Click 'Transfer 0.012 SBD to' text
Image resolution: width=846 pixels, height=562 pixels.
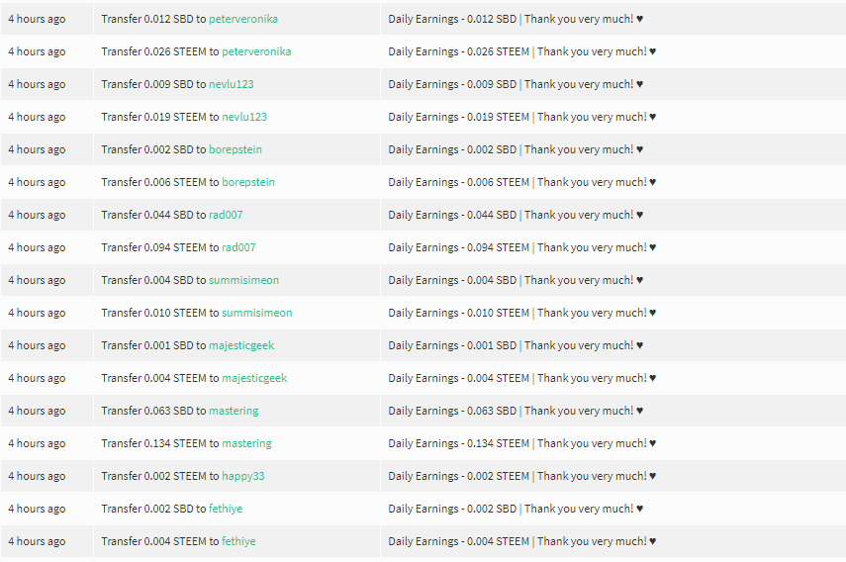point(153,19)
